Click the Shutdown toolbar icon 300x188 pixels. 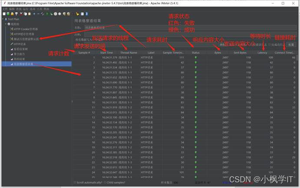point(59,14)
